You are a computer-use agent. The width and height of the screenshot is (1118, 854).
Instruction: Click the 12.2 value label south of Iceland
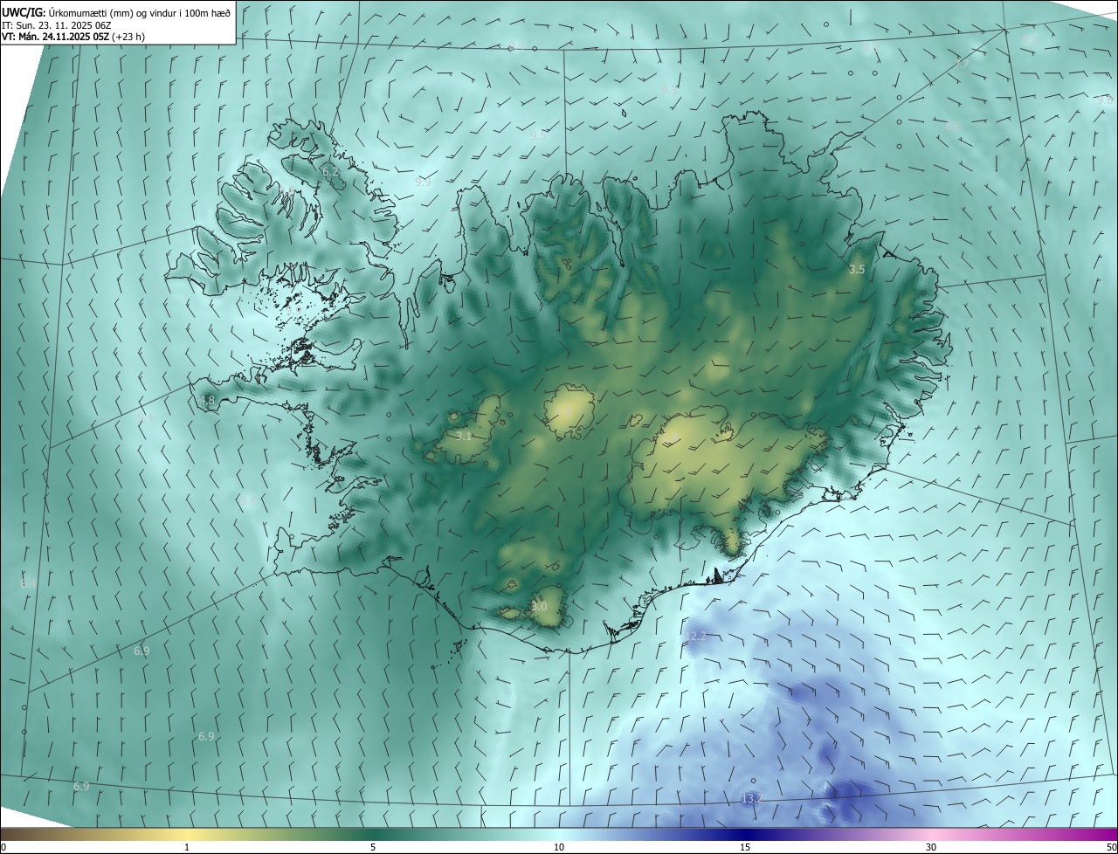pos(696,636)
